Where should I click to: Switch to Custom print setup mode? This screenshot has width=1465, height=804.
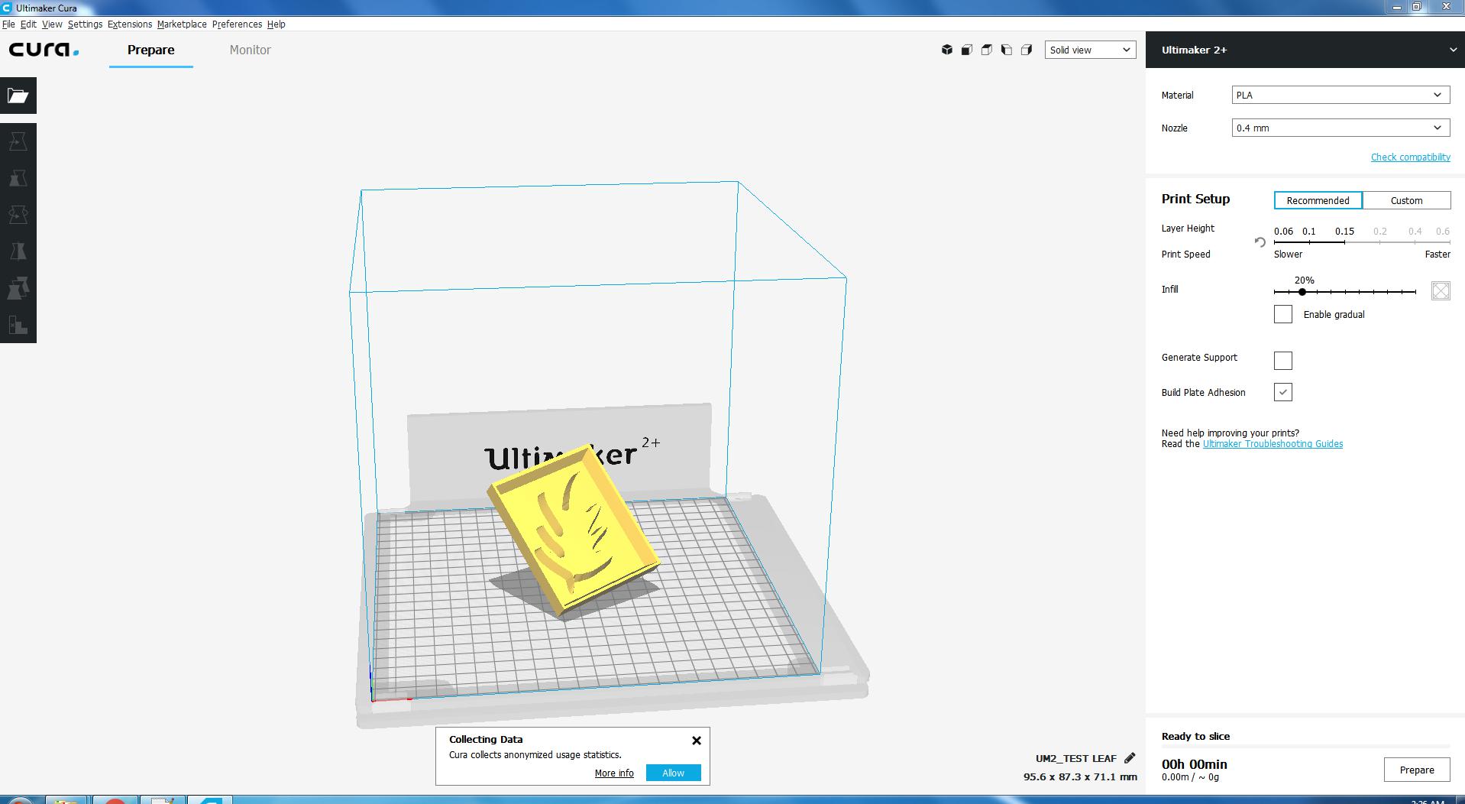tap(1406, 200)
